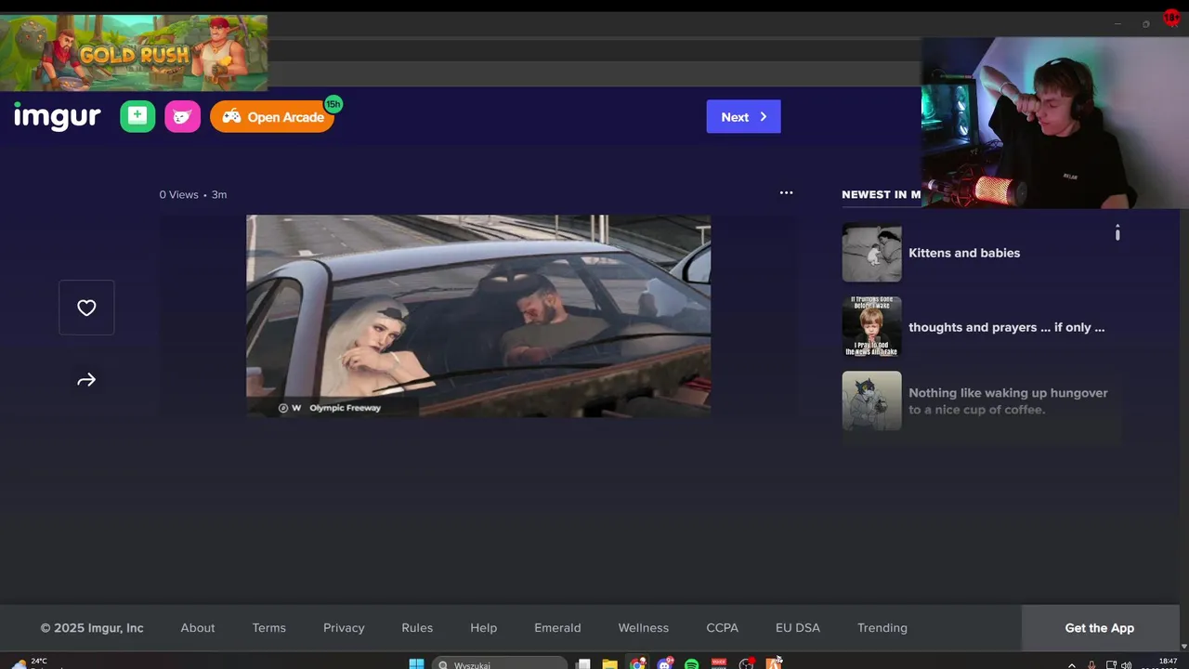Open File Explorer from the taskbar
This screenshot has width=1189, height=669.
pyautogui.click(x=609, y=663)
